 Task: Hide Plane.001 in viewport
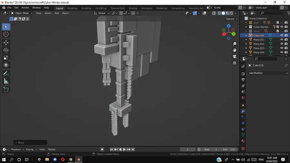(282, 40)
